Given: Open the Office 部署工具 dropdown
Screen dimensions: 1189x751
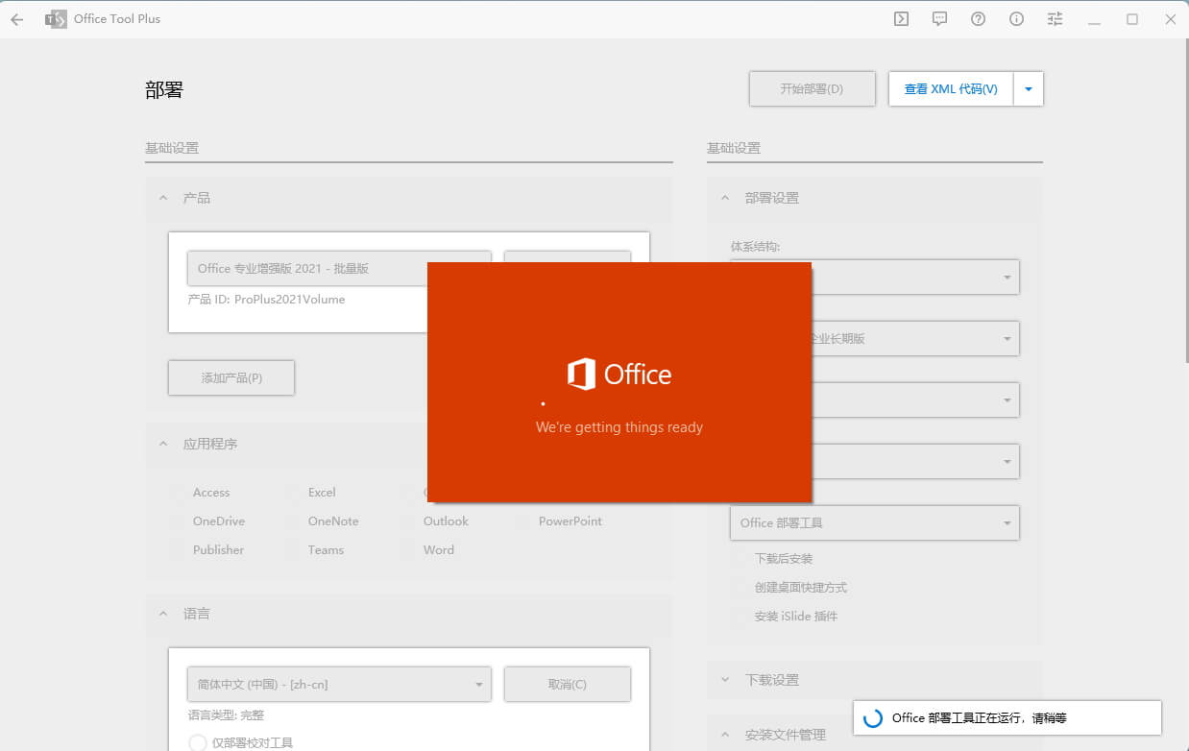Looking at the screenshot, I should 874,523.
